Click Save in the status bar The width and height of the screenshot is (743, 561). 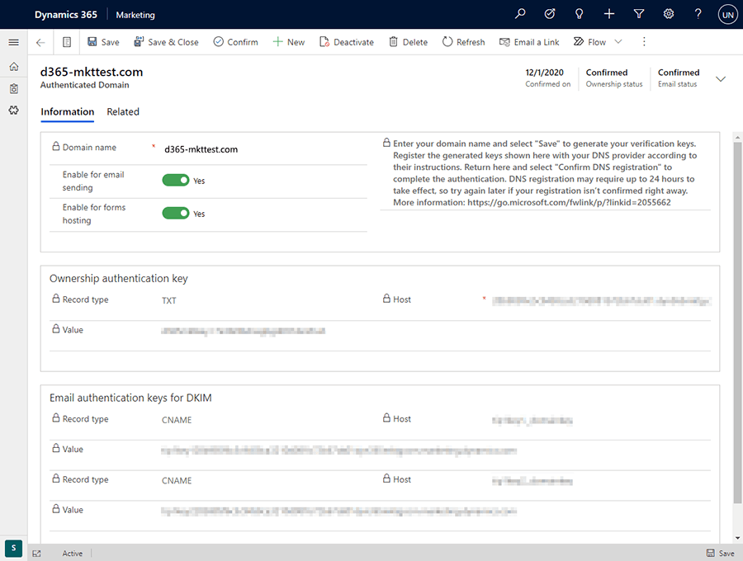tap(720, 553)
